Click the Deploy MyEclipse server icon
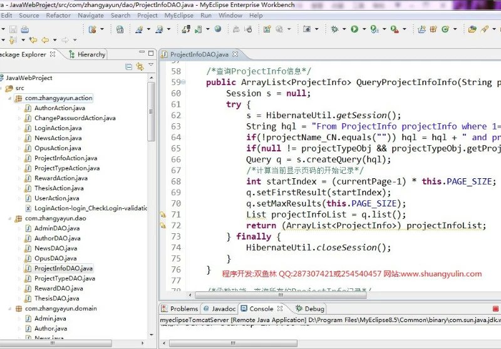 coord(186,29)
